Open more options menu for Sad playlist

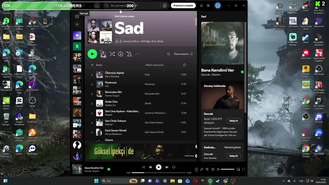(138, 54)
